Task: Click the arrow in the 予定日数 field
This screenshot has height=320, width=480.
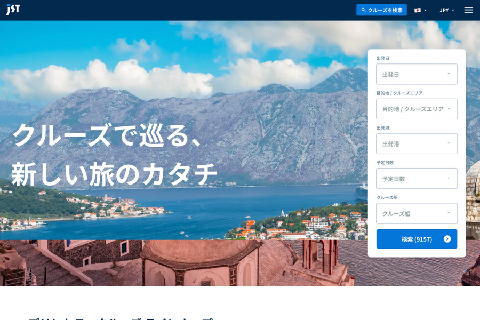Action: 449,178
